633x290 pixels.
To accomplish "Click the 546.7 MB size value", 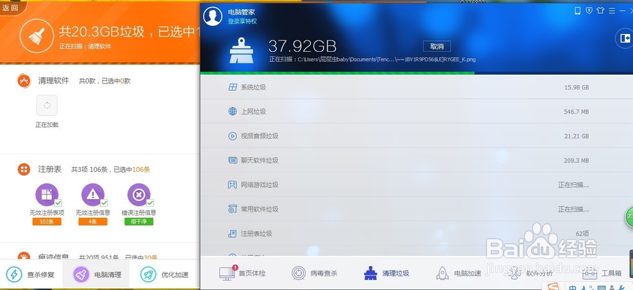I will click(x=576, y=112).
